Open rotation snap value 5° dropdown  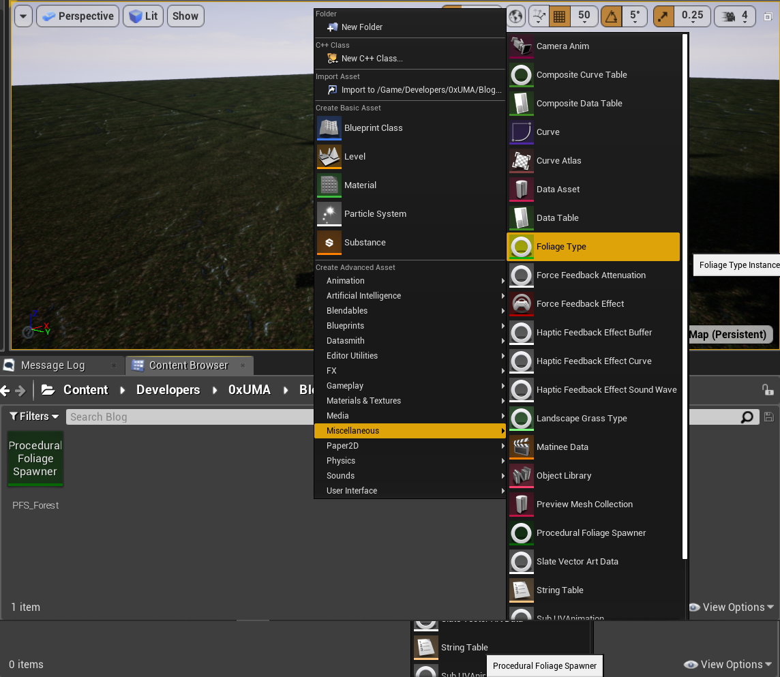click(635, 16)
